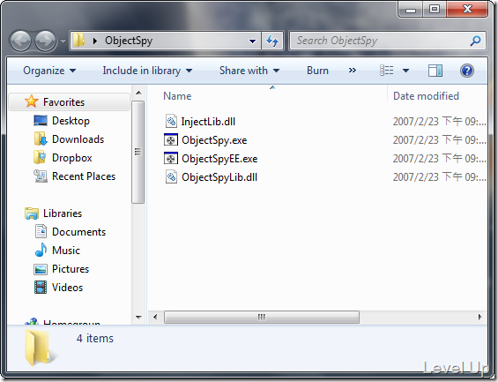Click the Pictures library icon
The height and width of the screenshot is (382, 498).
[41, 269]
